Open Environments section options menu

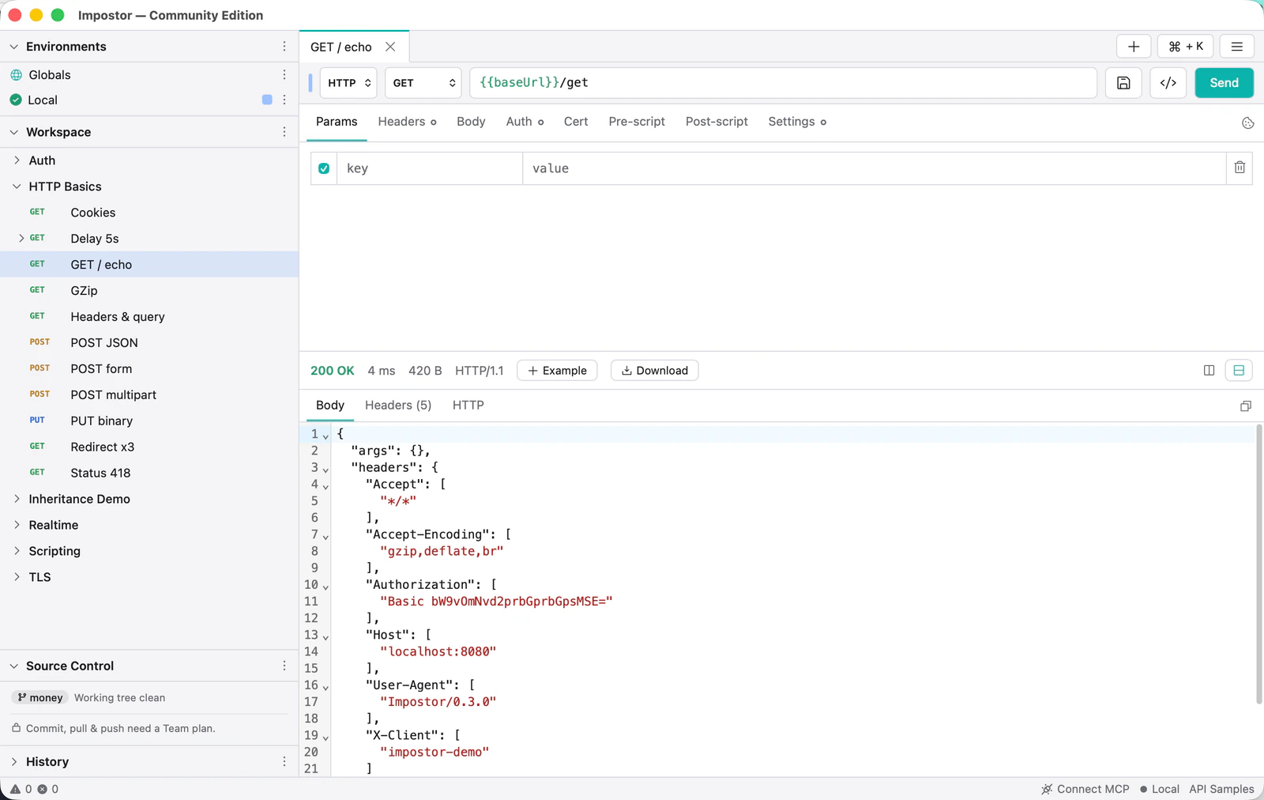click(x=284, y=47)
